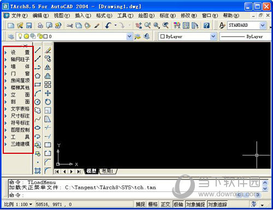Select the Hatch tool icon
Image resolution: width=273 pixels, height=210 pixels.
(x=38, y=171)
